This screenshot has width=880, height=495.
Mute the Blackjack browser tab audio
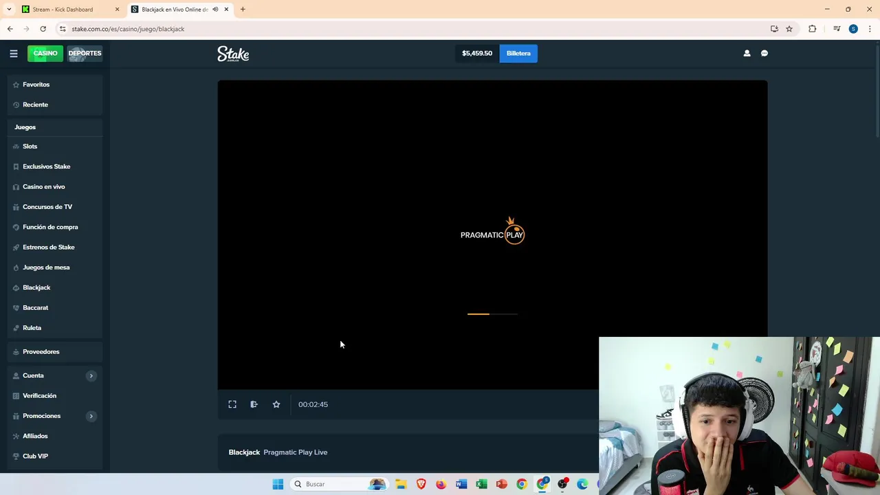coord(215,10)
